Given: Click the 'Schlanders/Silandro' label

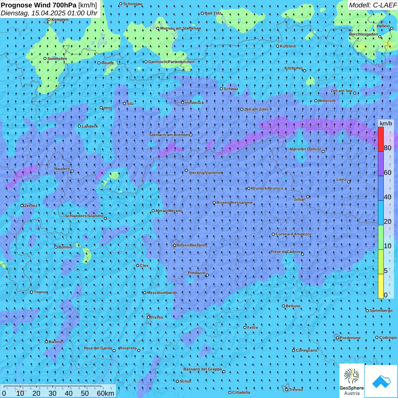Looking at the screenshot, I should coord(84,216).
